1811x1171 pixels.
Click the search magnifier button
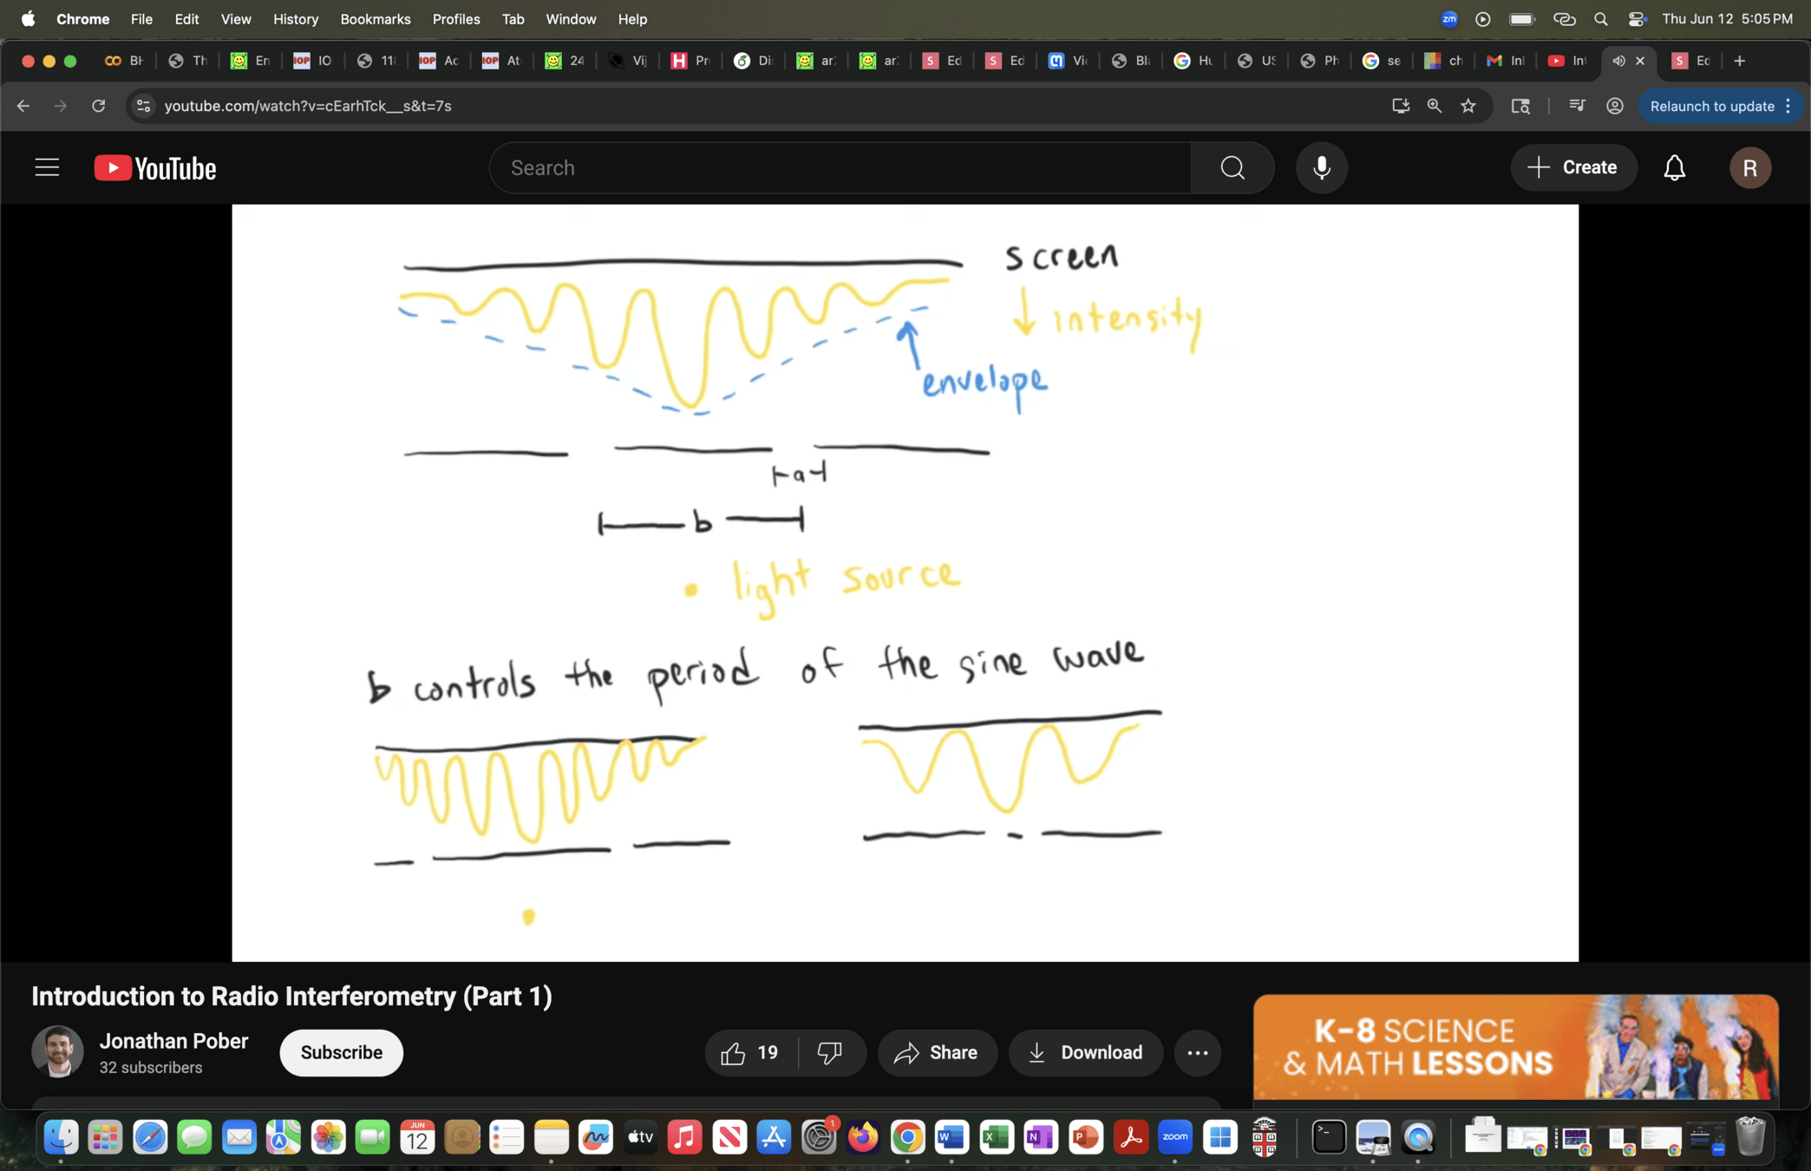pyautogui.click(x=1232, y=167)
